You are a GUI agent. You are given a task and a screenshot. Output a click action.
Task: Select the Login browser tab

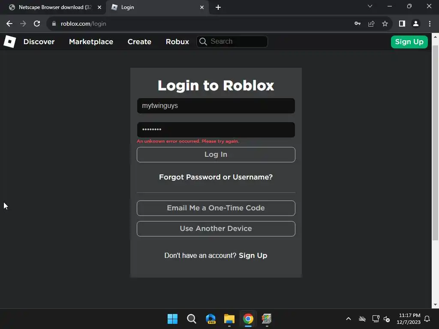157,7
